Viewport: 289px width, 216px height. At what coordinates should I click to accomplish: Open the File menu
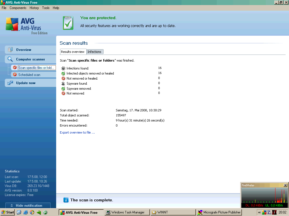pyautogui.click(x=4, y=8)
